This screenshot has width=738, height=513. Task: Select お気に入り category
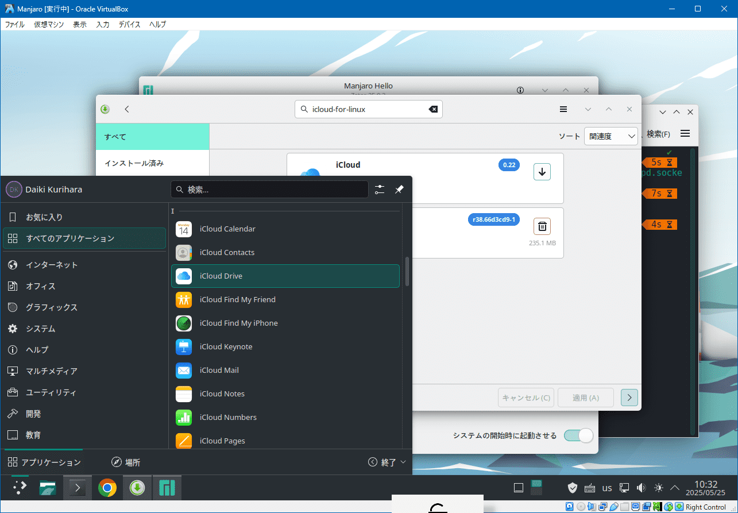tap(84, 217)
